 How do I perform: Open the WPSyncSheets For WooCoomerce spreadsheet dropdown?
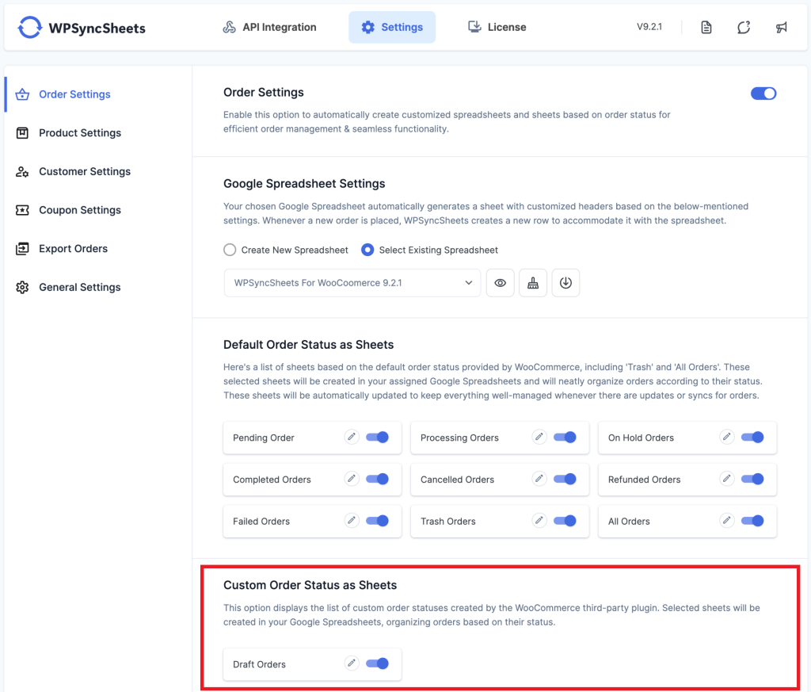(x=352, y=283)
